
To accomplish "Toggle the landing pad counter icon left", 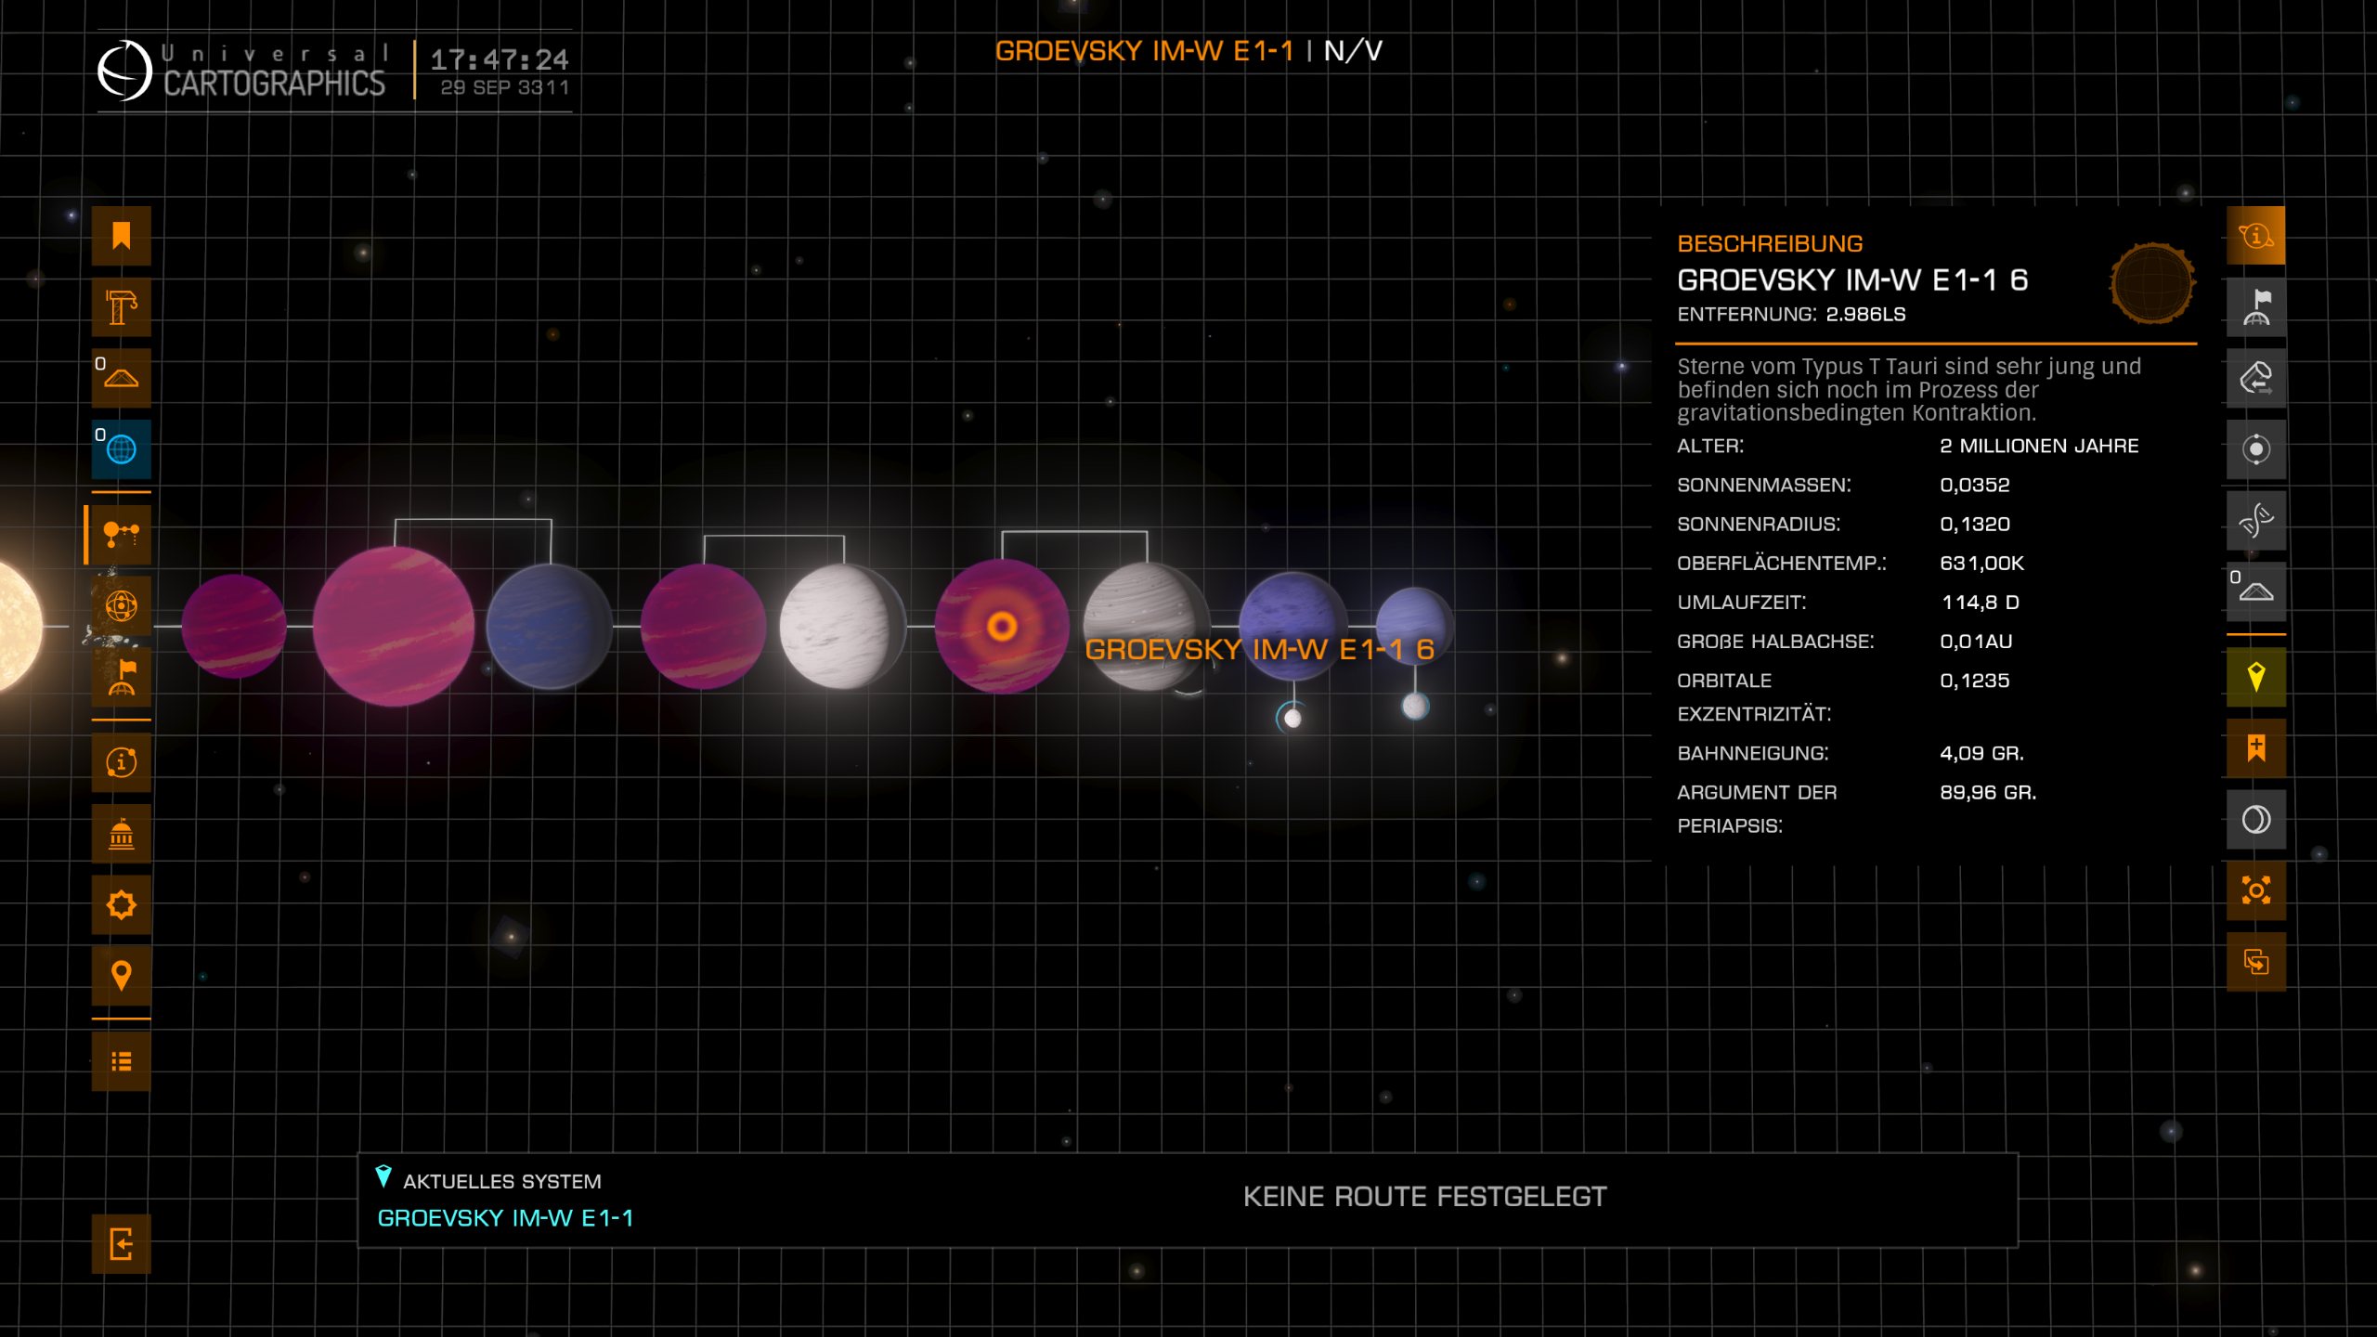I will tap(121, 378).
